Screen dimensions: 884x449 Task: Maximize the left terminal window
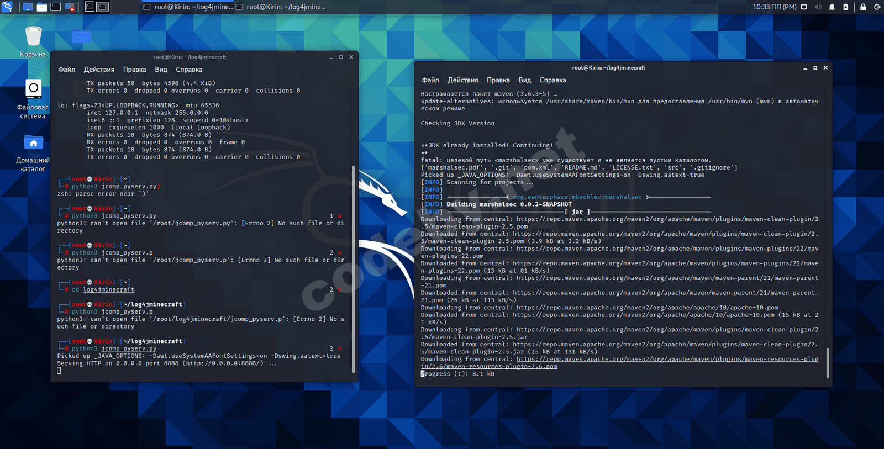341,57
